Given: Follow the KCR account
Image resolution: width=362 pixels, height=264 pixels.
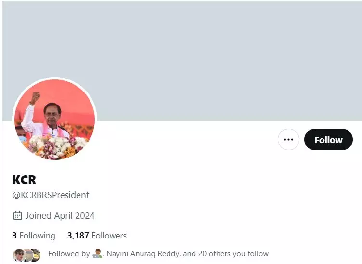Looking at the screenshot, I should click(328, 140).
